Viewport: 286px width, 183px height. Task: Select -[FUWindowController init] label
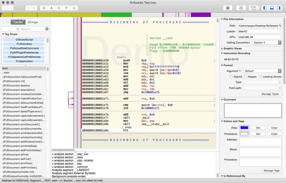pos(24,172)
